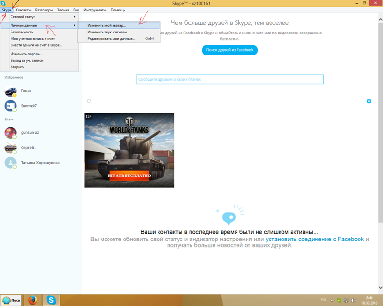Open the volume speaker tray icon
Screen dimensions: 383x306
pos(353,300)
